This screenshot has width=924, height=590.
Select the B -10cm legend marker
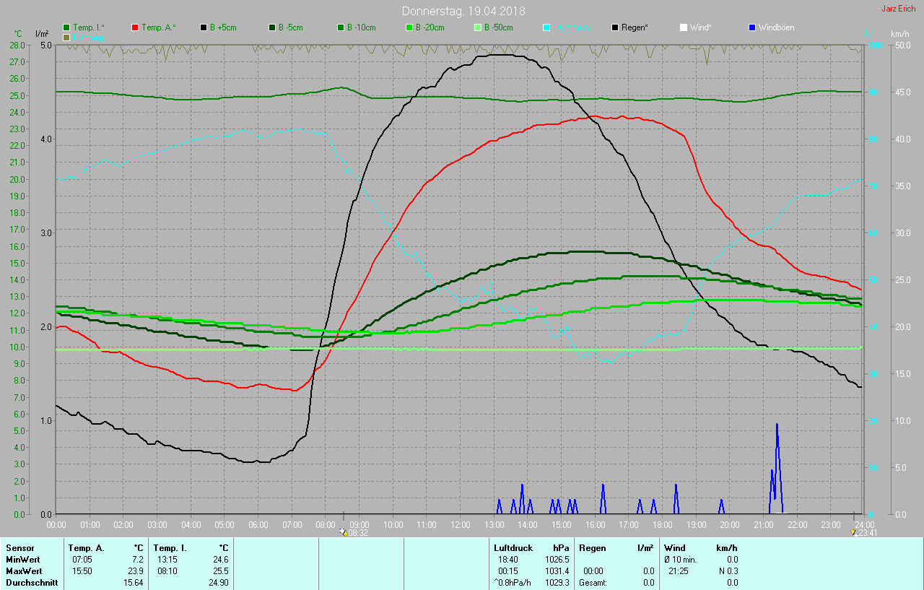(x=341, y=27)
